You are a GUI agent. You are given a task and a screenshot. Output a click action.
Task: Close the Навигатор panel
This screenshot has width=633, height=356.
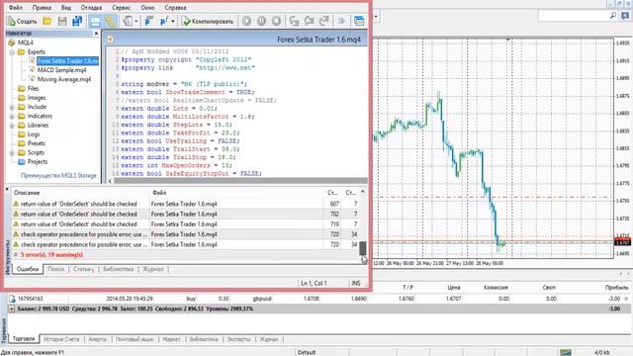point(96,33)
